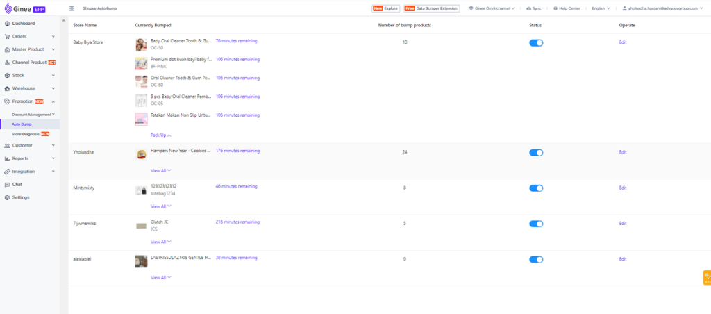
Task: Turn off auto bump for Baby Biya Store
Action: [x=536, y=42]
